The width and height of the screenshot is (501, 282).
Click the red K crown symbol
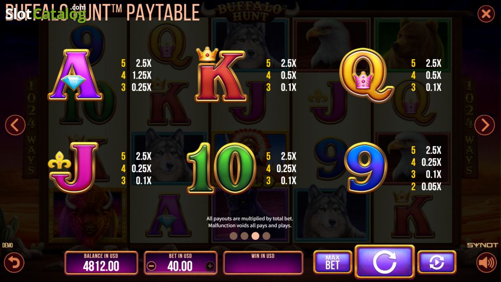click(x=220, y=75)
